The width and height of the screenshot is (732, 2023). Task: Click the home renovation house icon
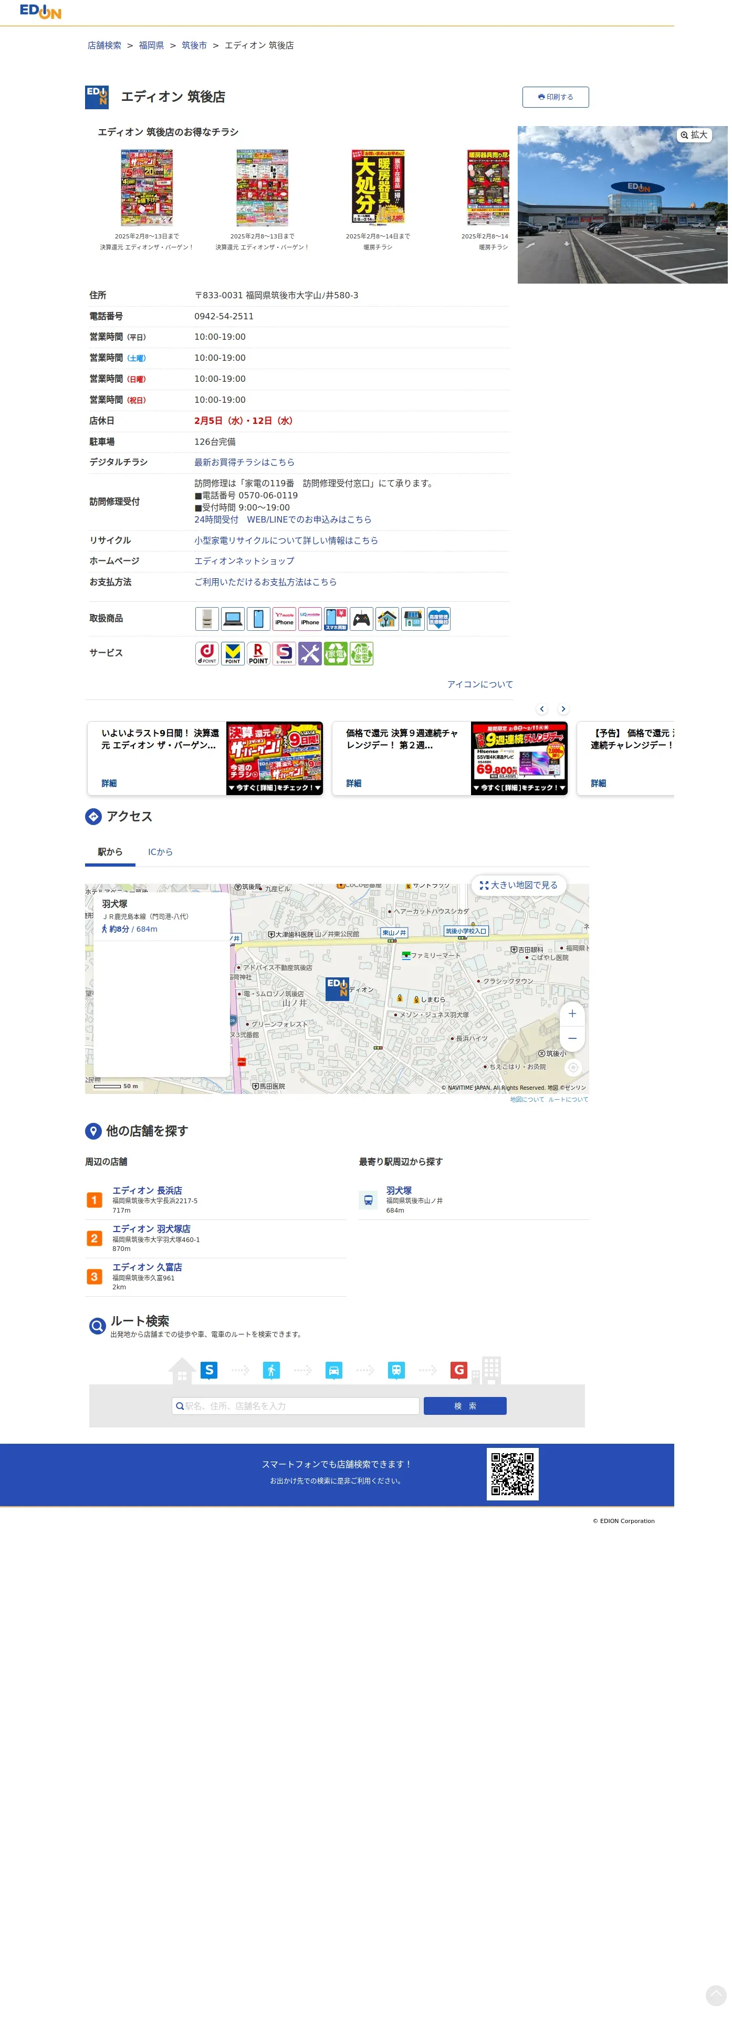[x=387, y=619]
